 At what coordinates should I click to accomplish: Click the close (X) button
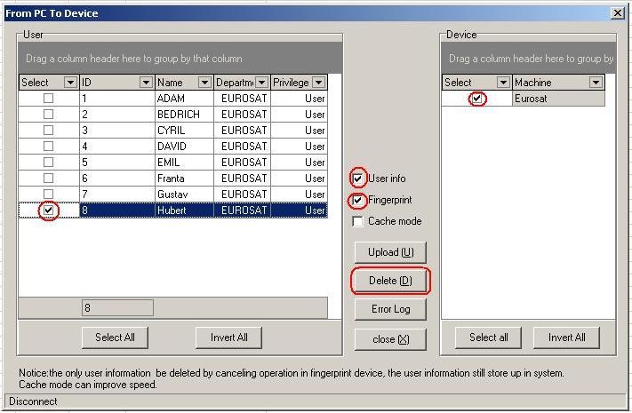[390, 339]
